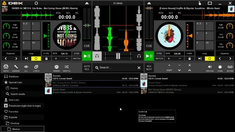Click right deck SYNC button
The height and width of the screenshot is (132, 235).
pyautogui.click(x=159, y=54)
